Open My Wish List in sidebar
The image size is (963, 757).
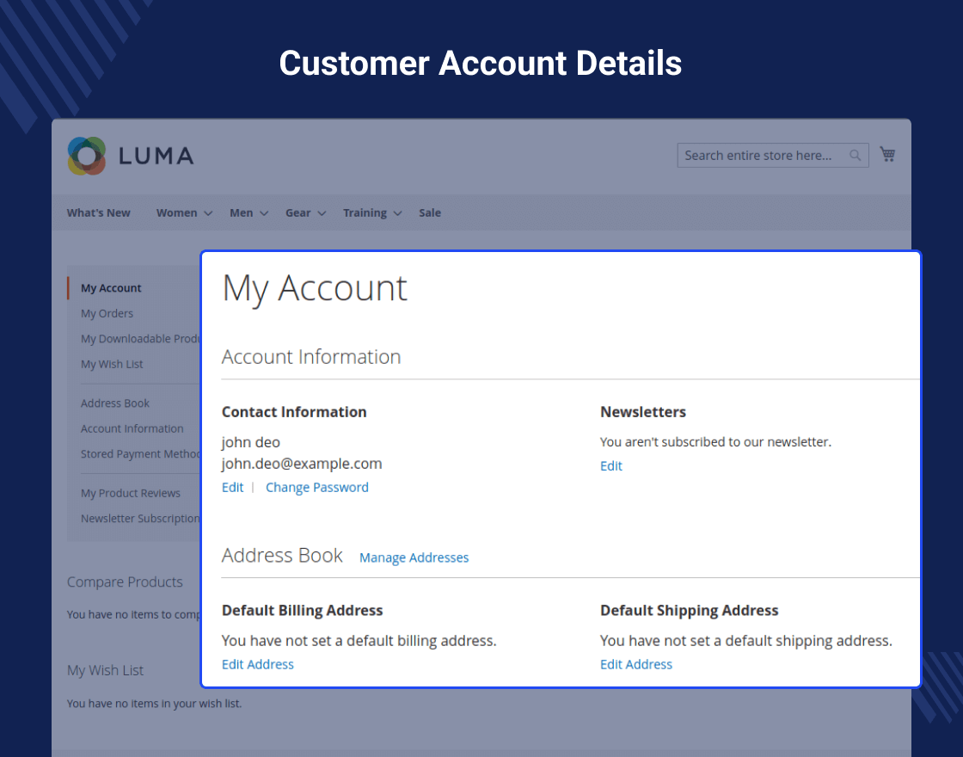point(112,364)
